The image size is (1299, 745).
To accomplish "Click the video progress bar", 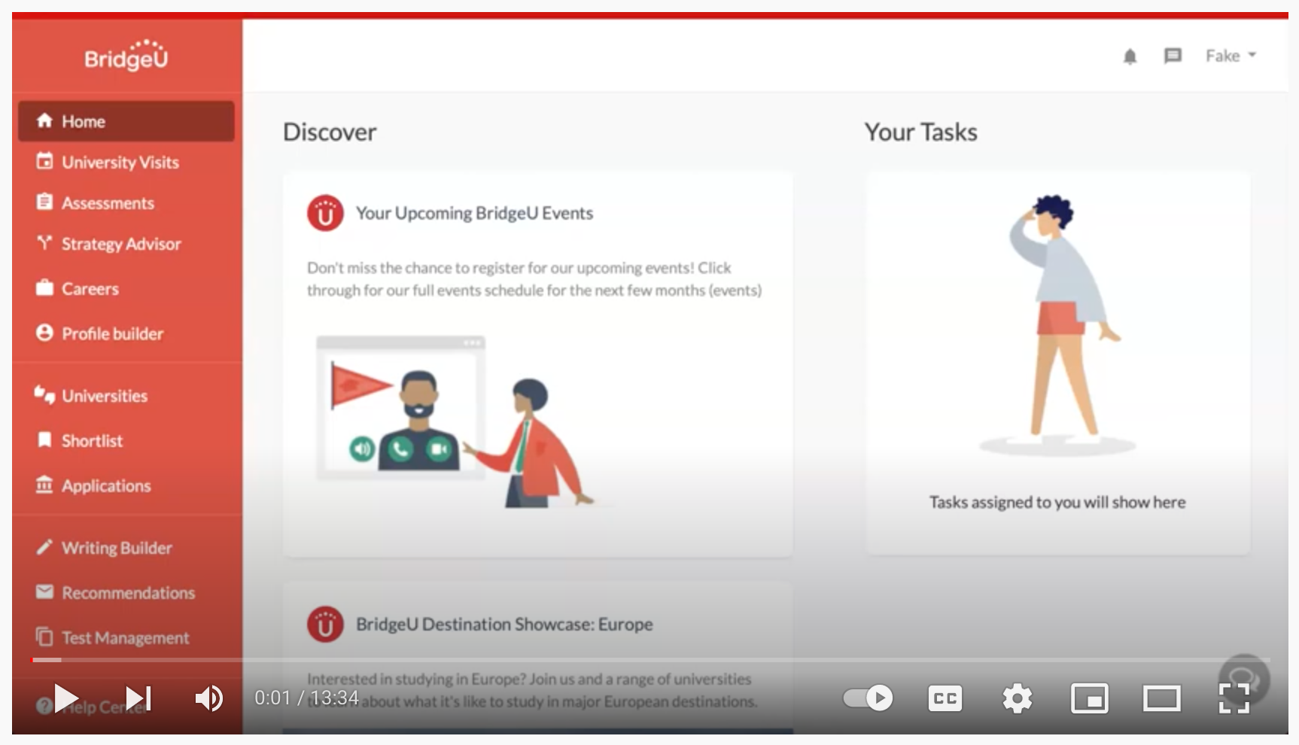I will [x=650, y=660].
